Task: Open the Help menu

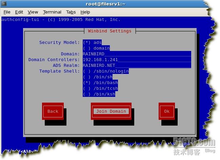Action: [x=85, y=12]
